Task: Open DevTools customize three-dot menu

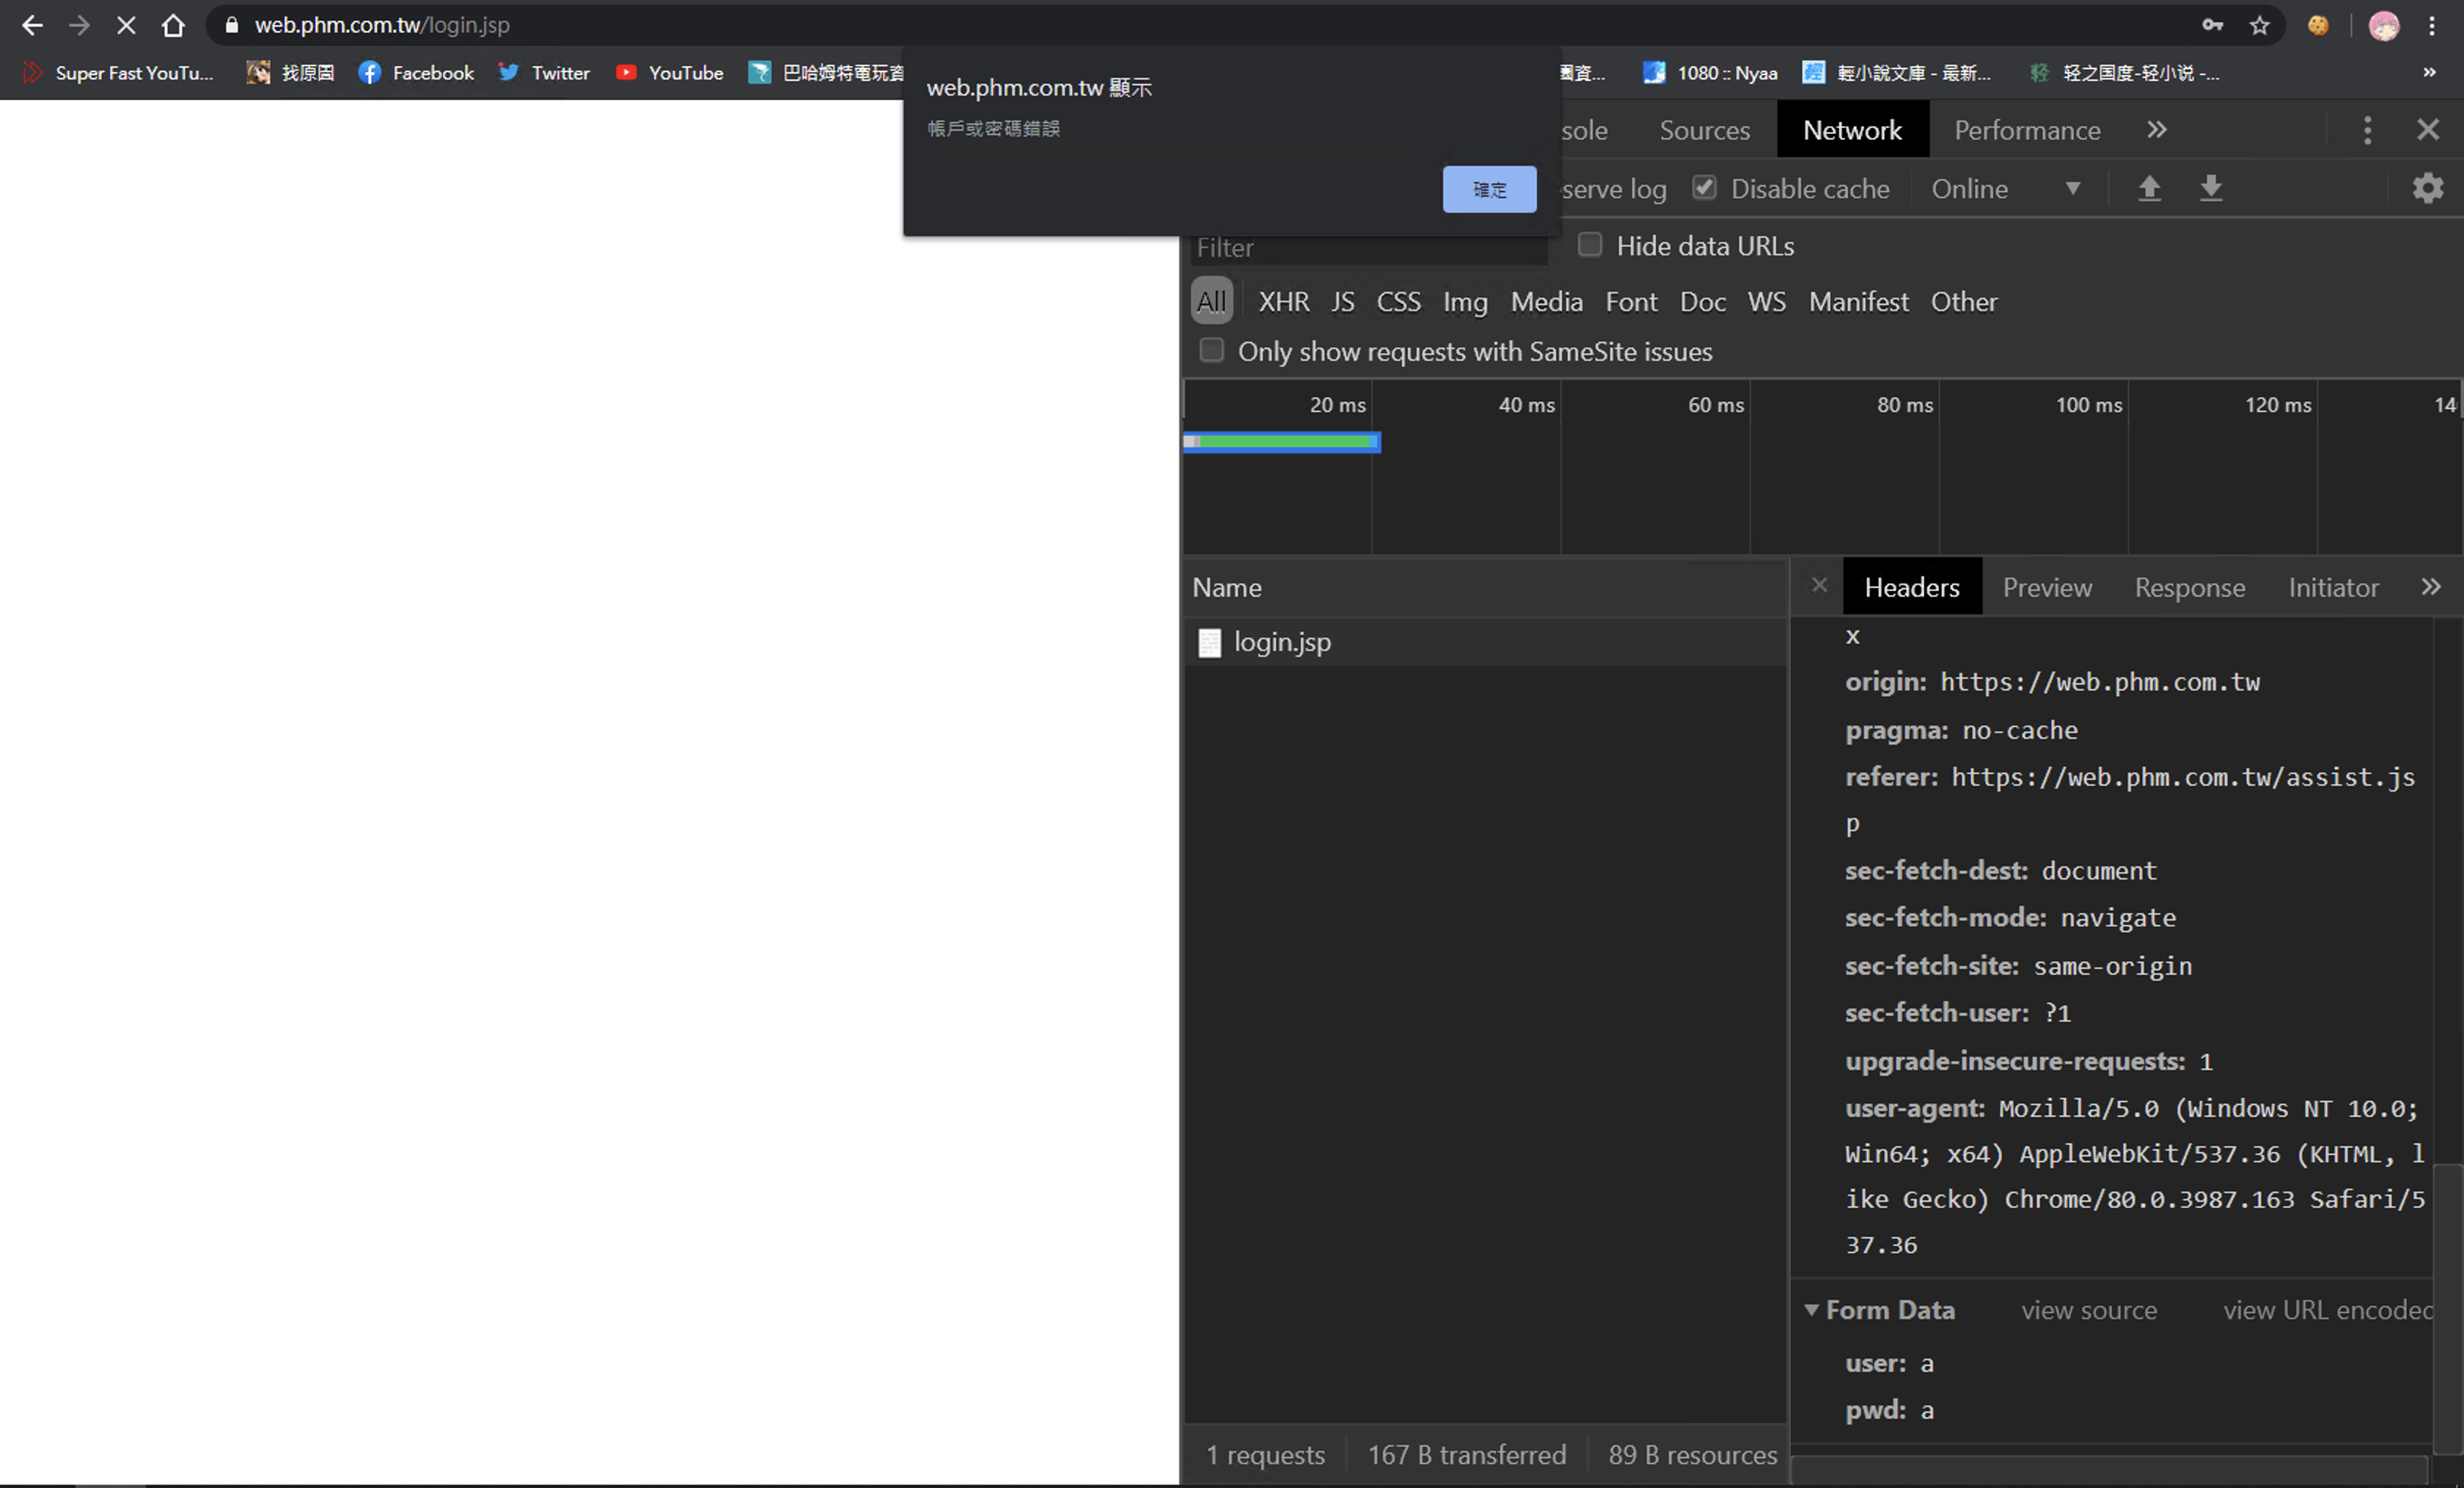Action: [x=2367, y=130]
